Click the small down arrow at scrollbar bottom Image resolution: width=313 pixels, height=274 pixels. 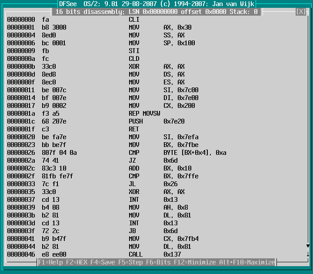tap(308, 254)
